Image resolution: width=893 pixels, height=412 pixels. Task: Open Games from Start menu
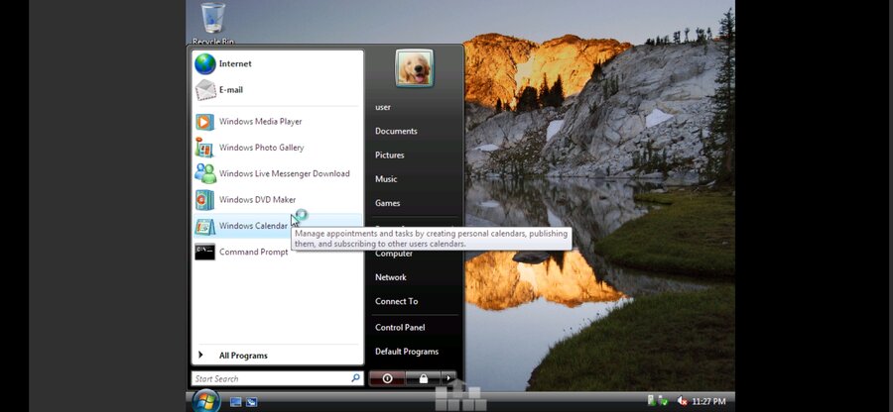[387, 203]
